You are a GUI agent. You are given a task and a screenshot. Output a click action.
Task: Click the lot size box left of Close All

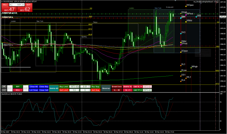26,88
